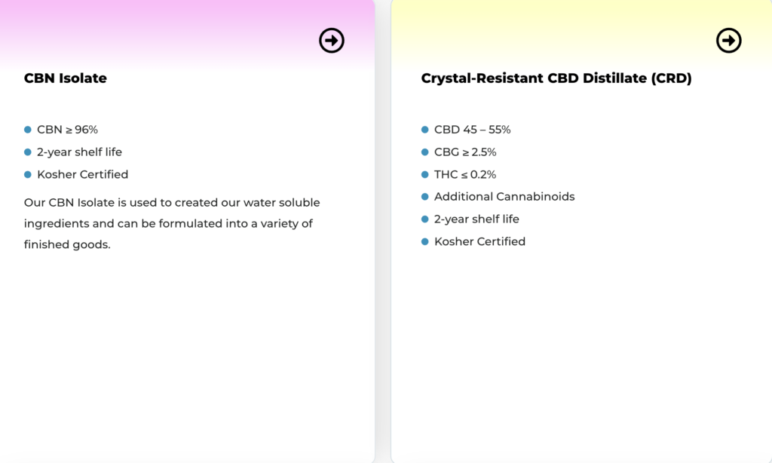The width and height of the screenshot is (772, 463).
Task: Click the bullet dot beside CBD 45 – 55%
Action: point(425,130)
